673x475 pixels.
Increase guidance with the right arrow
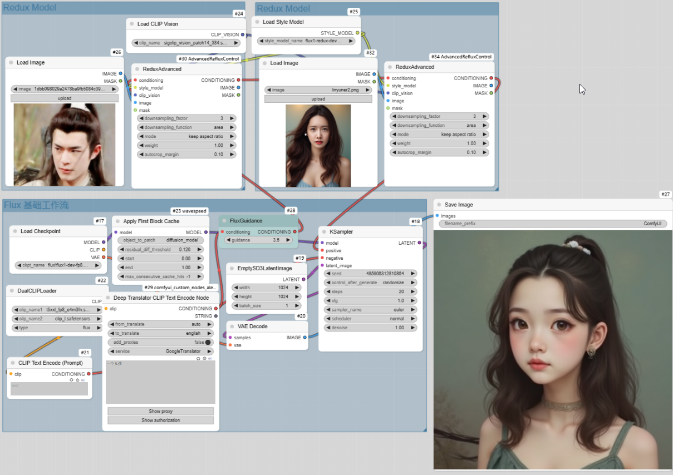click(288, 240)
